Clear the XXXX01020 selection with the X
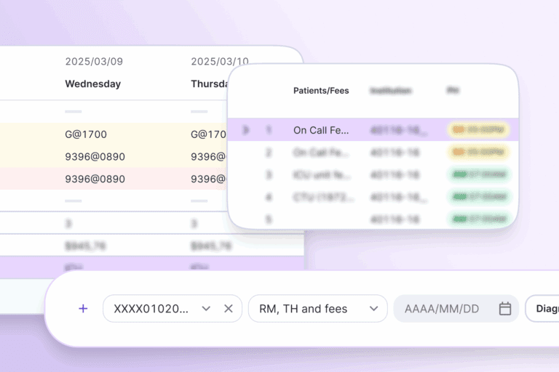 click(x=229, y=309)
